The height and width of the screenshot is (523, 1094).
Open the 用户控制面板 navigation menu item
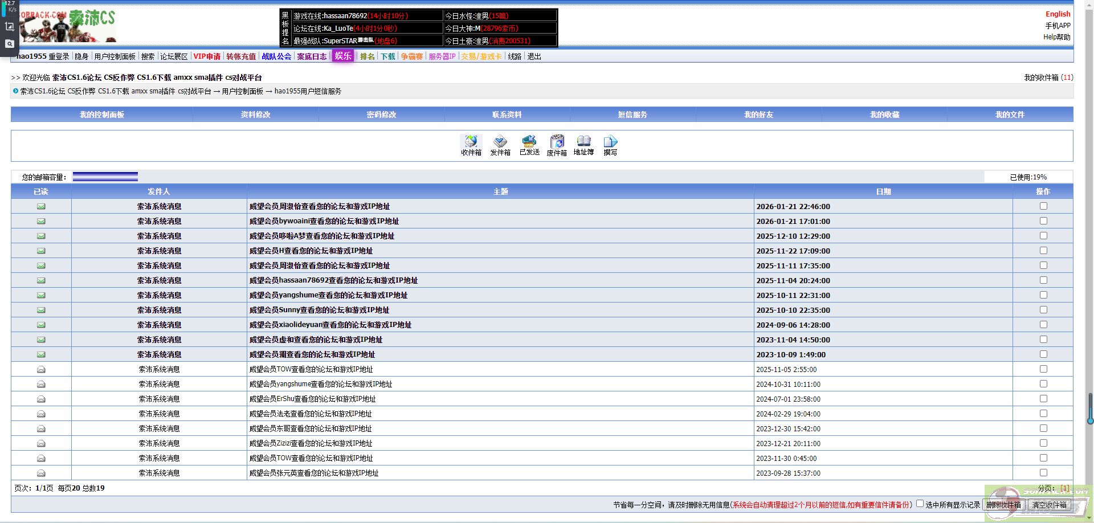point(115,56)
